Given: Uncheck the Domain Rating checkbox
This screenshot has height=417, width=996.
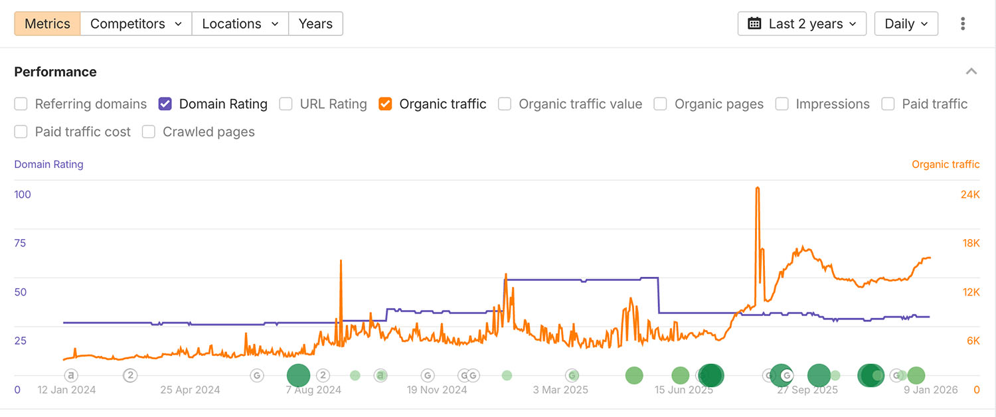Looking at the screenshot, I should click(x=165, y=104).
